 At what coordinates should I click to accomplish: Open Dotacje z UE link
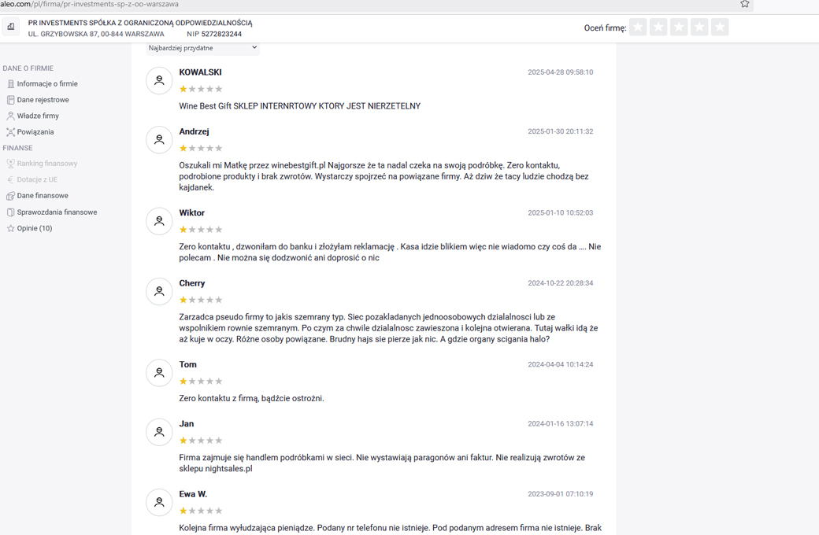(37, 179)
